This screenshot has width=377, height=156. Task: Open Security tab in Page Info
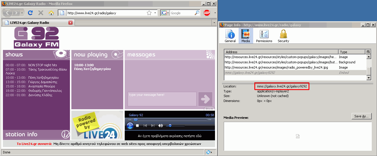point(283,36)
